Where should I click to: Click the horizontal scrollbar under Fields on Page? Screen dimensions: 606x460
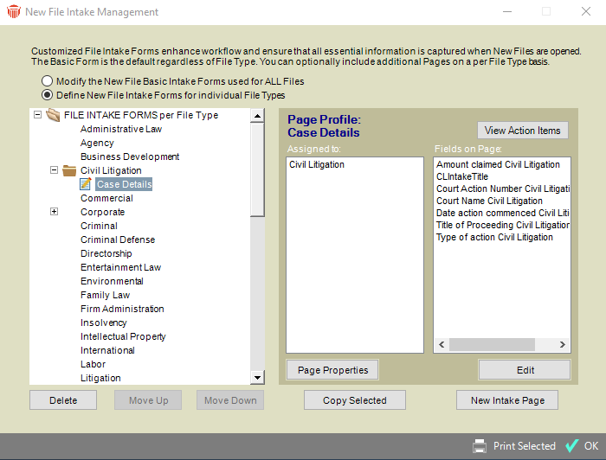coord(502,345)
